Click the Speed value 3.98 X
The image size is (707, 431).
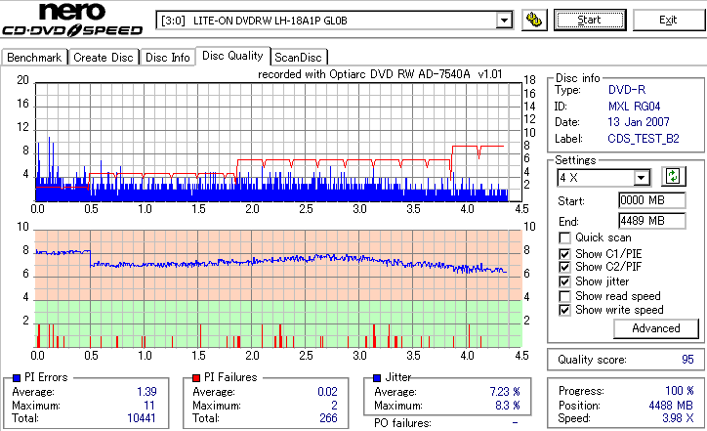tap(678, 418)
